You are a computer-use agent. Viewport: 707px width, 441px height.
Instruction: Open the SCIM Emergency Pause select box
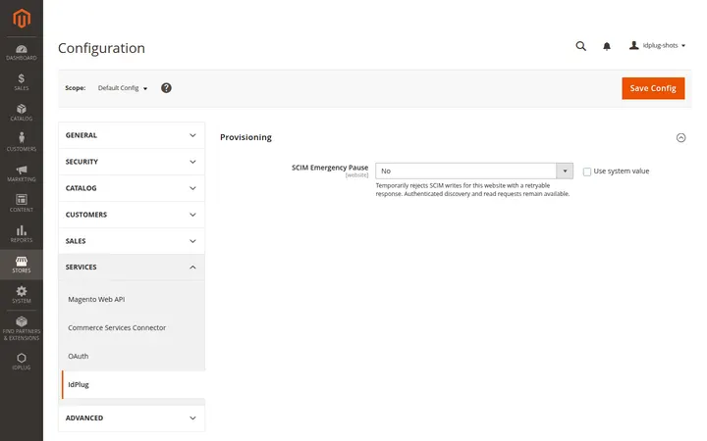pyautogui.click(x=474, y=171)
